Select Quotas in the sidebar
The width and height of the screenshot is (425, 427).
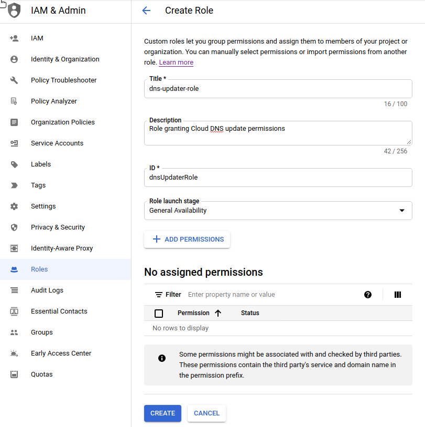coord(41,374)
